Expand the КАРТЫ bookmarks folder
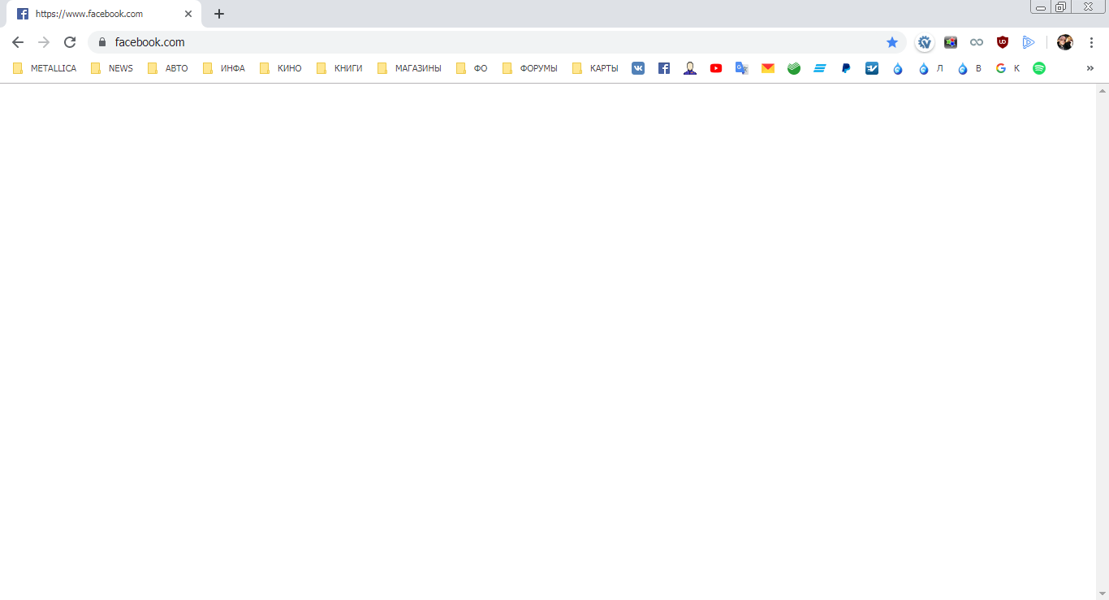 [x=595, y=68]
